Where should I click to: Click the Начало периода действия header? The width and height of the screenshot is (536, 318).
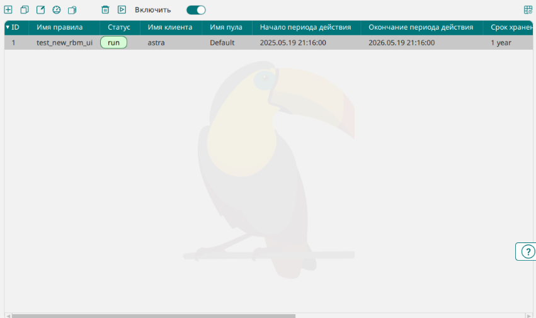[x=305, y=28]
